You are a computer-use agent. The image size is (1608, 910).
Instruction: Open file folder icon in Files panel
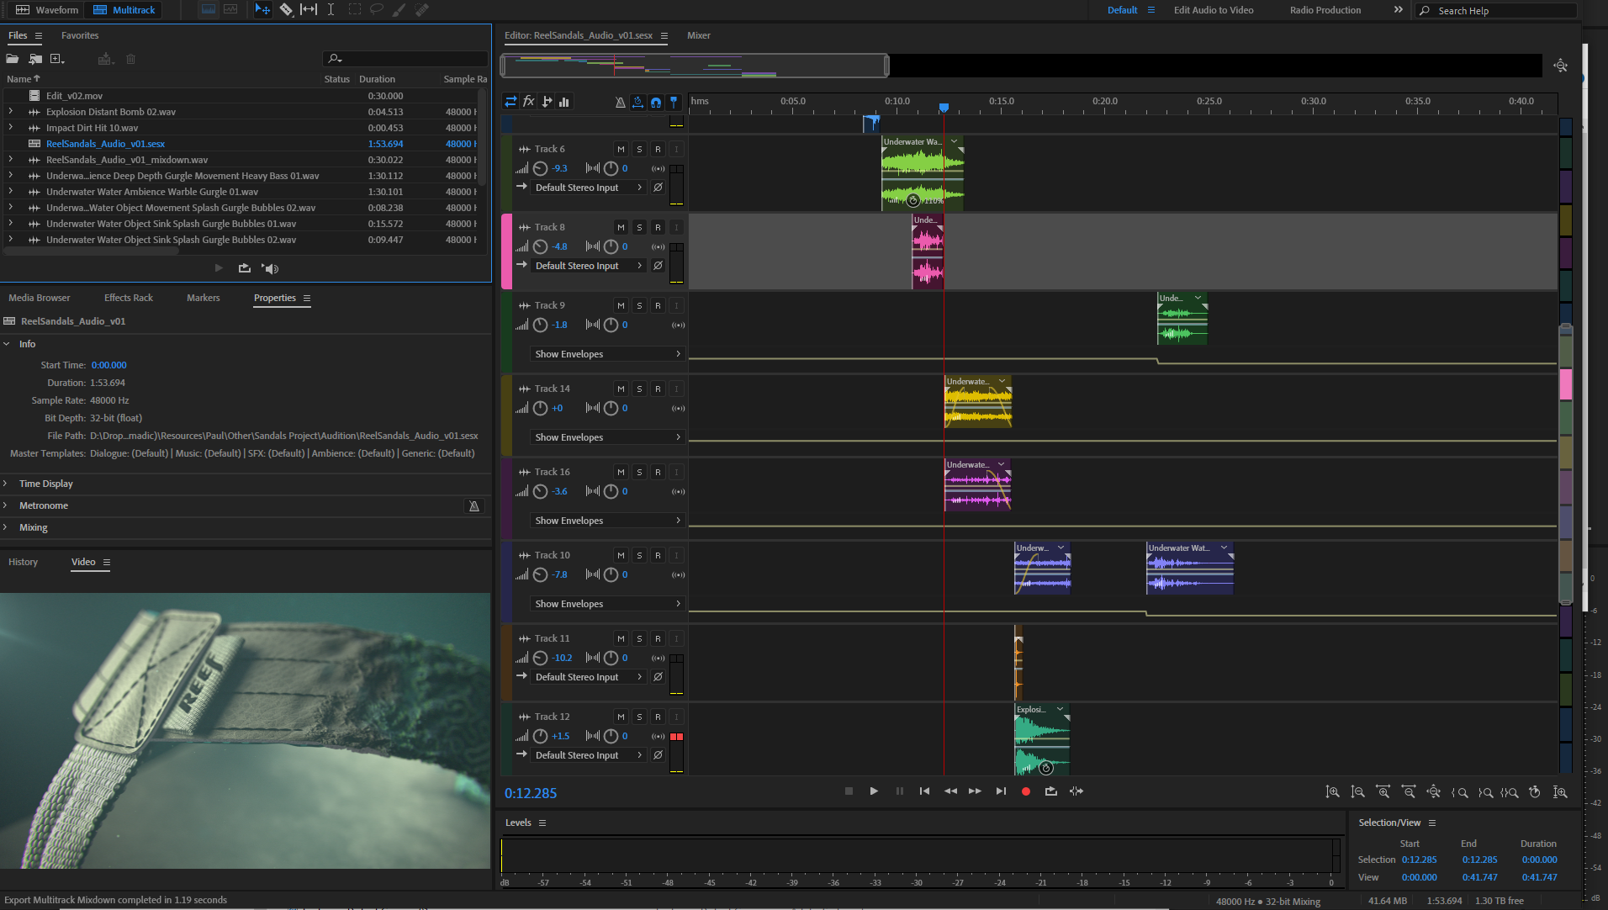pos(13,59)
